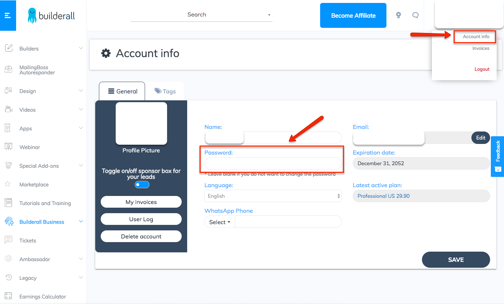Viewport: 504px width, 304px height.
Task: Click the WhatsApp Phone number field
Action: (x=288, y=222)
